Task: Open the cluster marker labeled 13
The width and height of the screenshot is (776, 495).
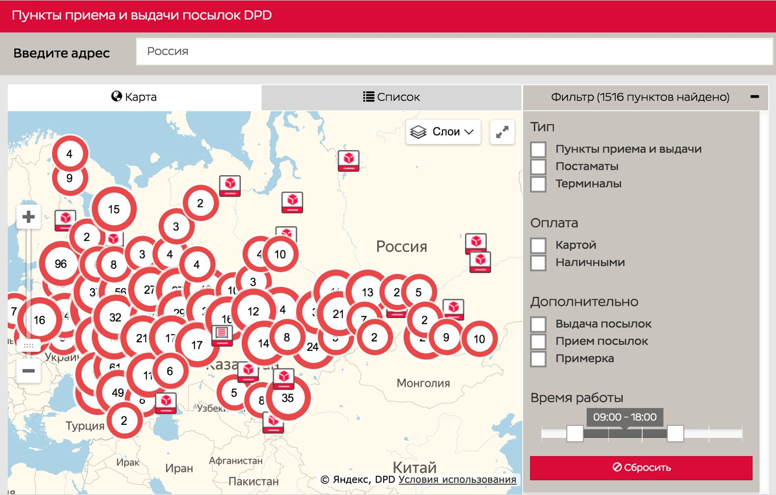Action: click(x=367, y=292)
